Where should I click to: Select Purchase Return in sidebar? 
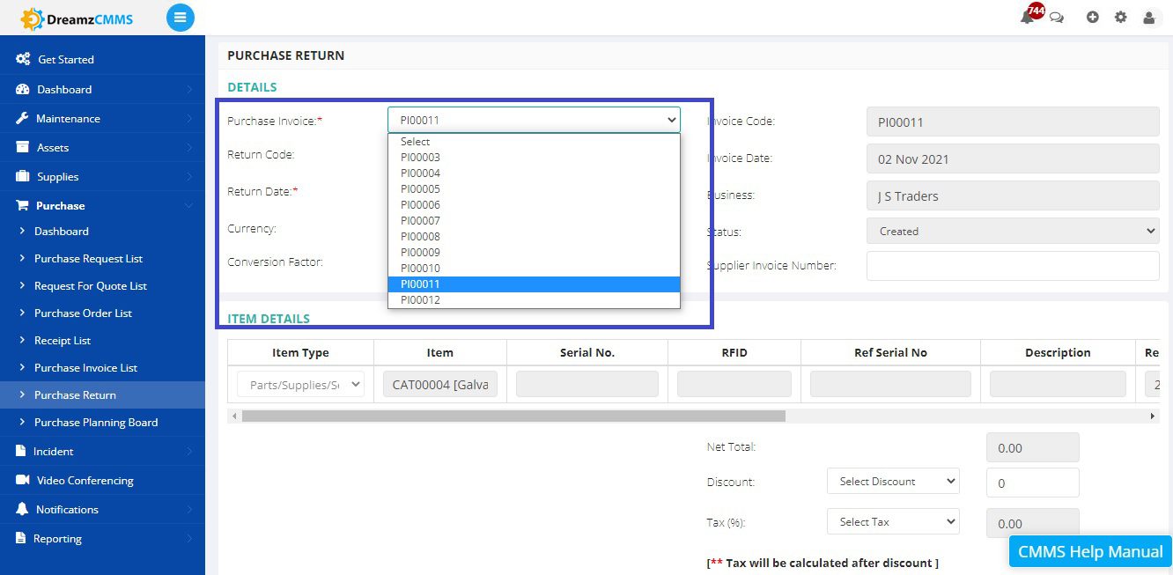pyautogui.click(x=102, y=394)
